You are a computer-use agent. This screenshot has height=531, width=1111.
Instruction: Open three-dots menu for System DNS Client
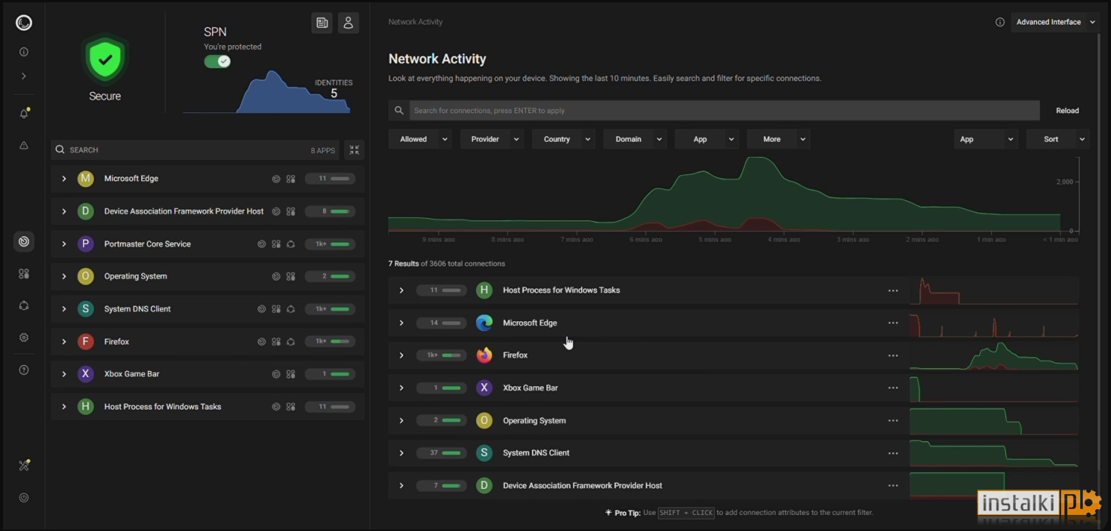pyautogui.click(x=893, y=453)
